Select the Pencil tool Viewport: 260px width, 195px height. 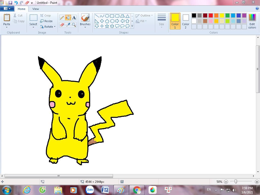[x=62, y=18]
